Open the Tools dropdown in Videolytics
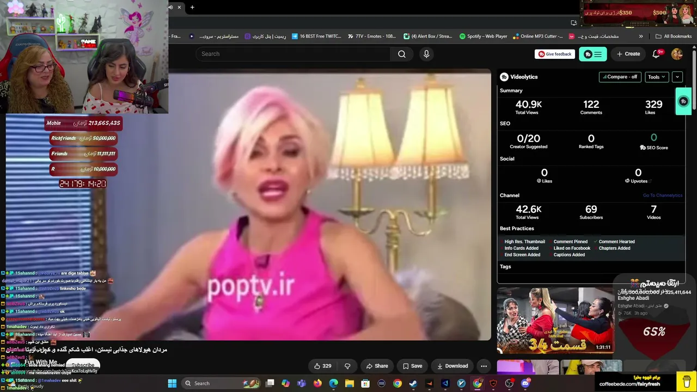Image resolution: width=697 pixels, height=392 pixels. (x=657, y=77)
